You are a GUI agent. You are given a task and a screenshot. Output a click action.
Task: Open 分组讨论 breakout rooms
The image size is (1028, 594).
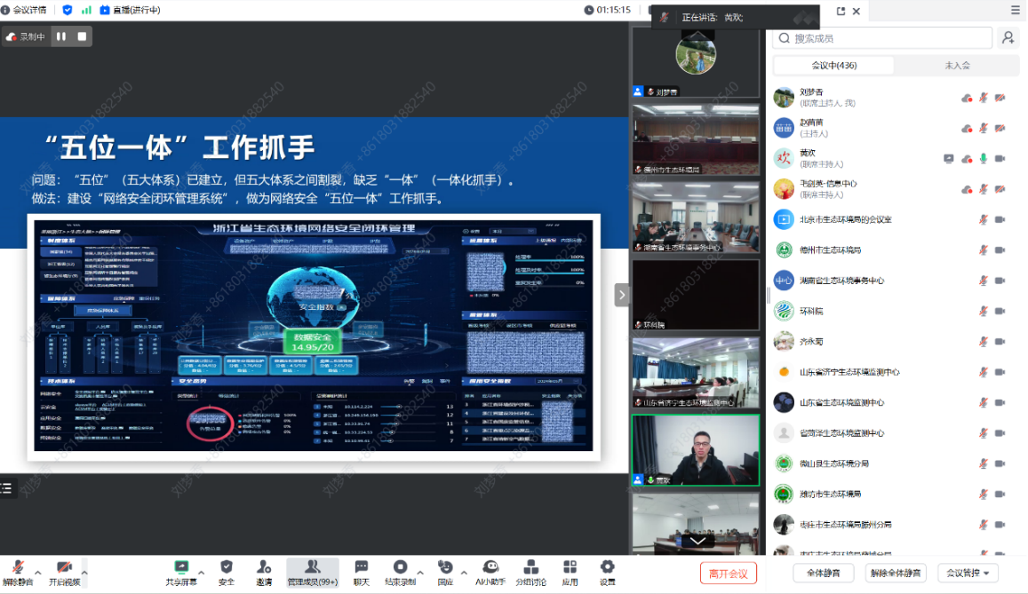pyautogui.click(x=530, y=566)
